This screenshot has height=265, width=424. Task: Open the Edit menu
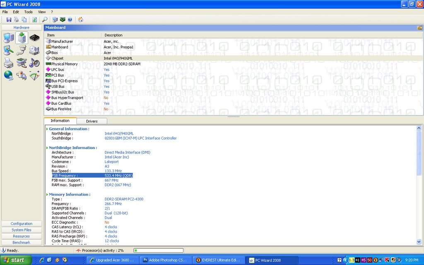coord(16,12)
